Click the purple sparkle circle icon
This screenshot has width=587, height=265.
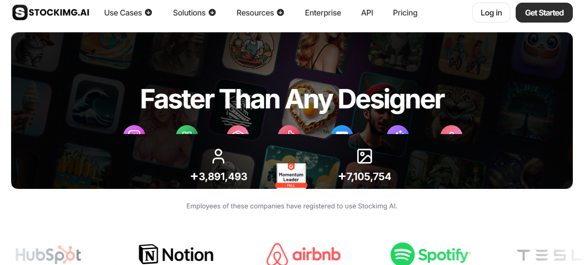pyautogui.click(x=398, y=130)
